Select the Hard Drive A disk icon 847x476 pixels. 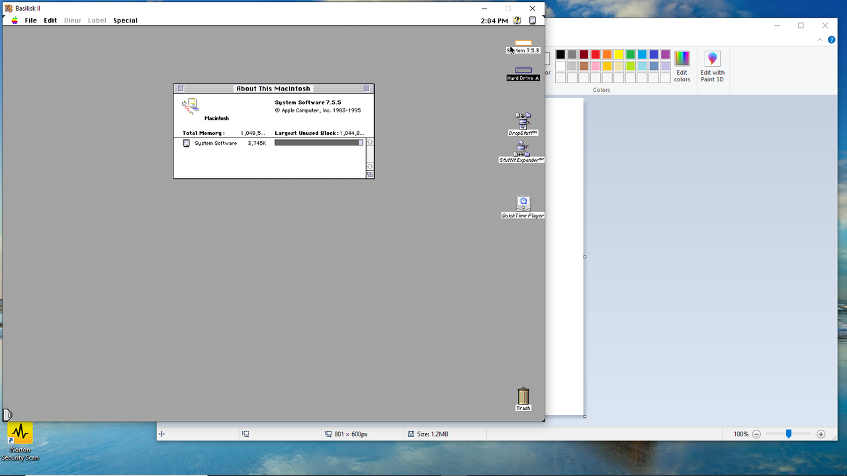[x=523, y=70]
